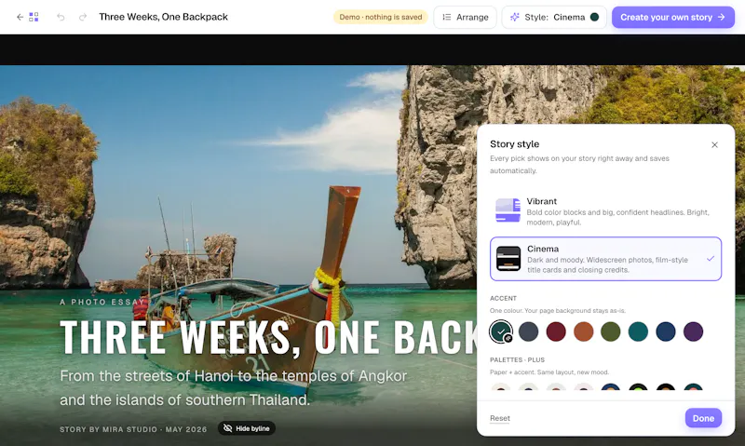Choose the selected dark green accent swatch
The image size is (745, 446).
[501, 331]
